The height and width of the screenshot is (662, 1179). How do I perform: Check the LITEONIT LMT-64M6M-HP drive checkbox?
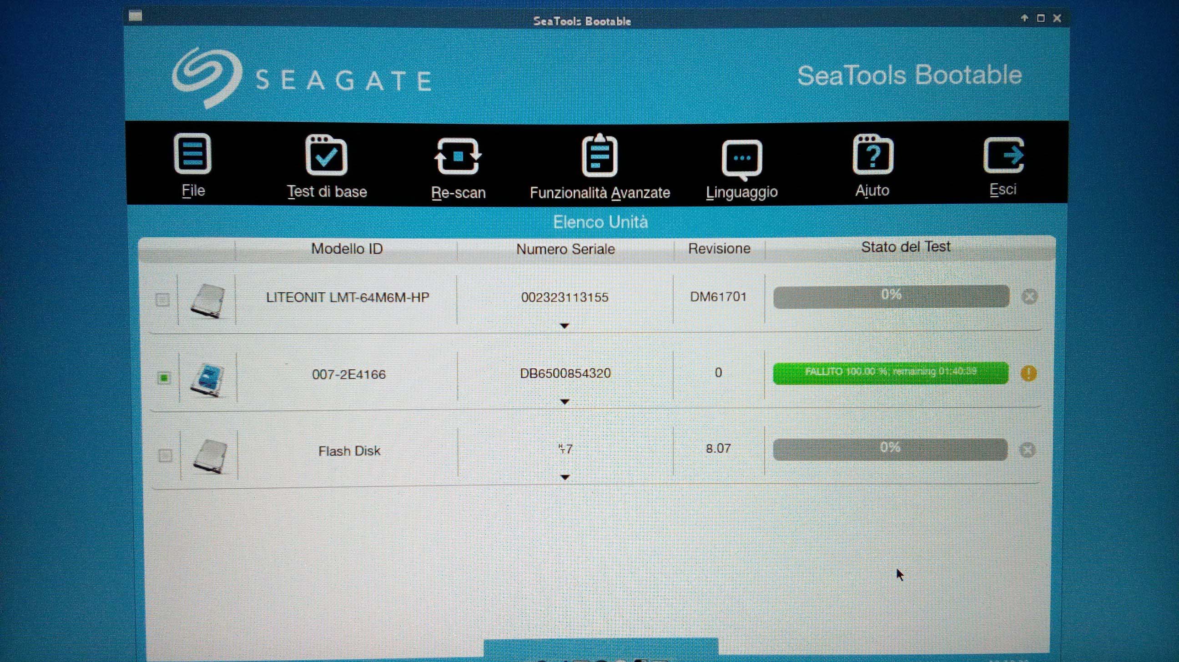pos(162,300)
